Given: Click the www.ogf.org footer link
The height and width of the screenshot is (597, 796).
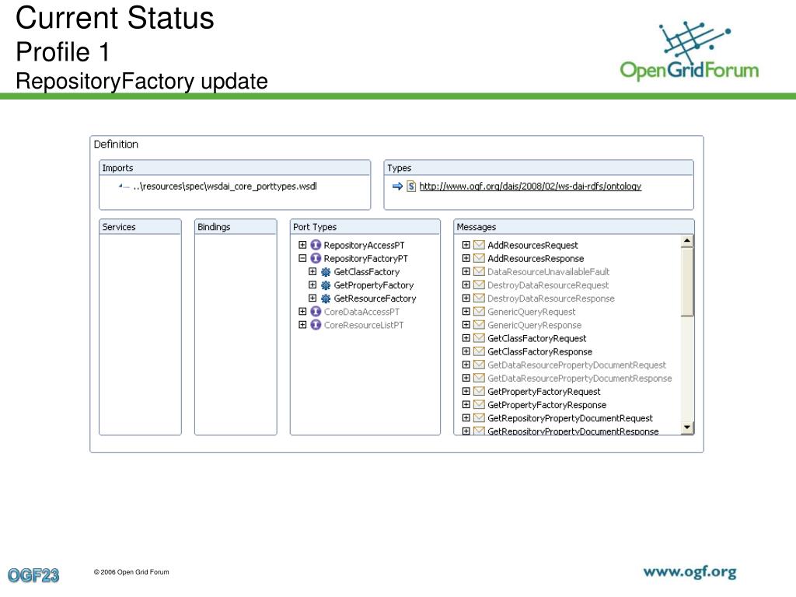Looking at the screenshot, I should pyautogui.click(x=690, y=573).
